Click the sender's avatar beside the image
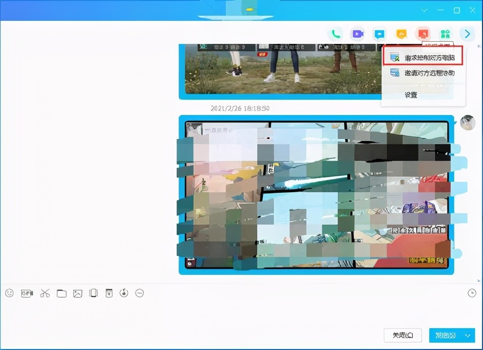The image size is (483, 350). 468,123
